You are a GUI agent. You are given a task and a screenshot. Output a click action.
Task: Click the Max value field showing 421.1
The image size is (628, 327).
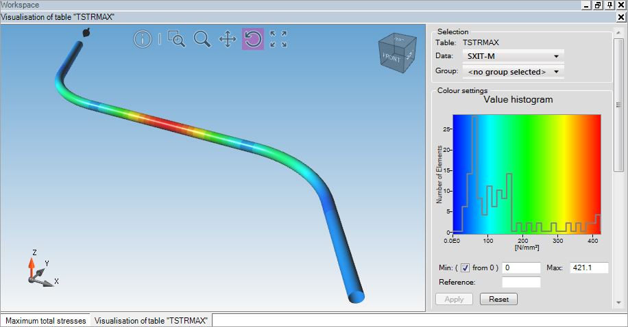tap(588, 268)
